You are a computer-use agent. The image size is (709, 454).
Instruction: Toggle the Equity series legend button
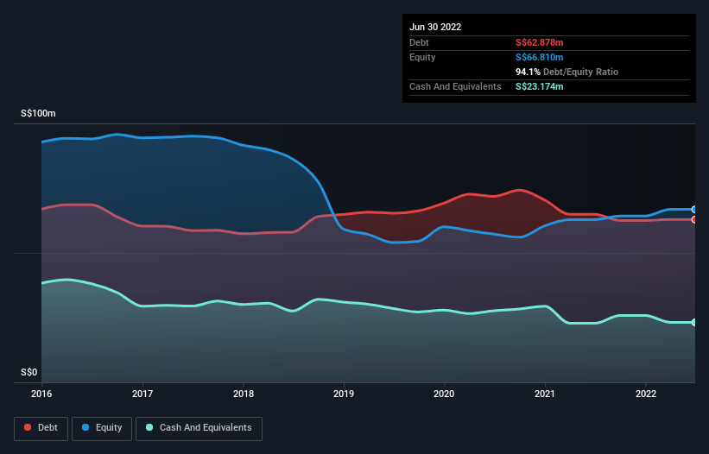pos(102,428)
